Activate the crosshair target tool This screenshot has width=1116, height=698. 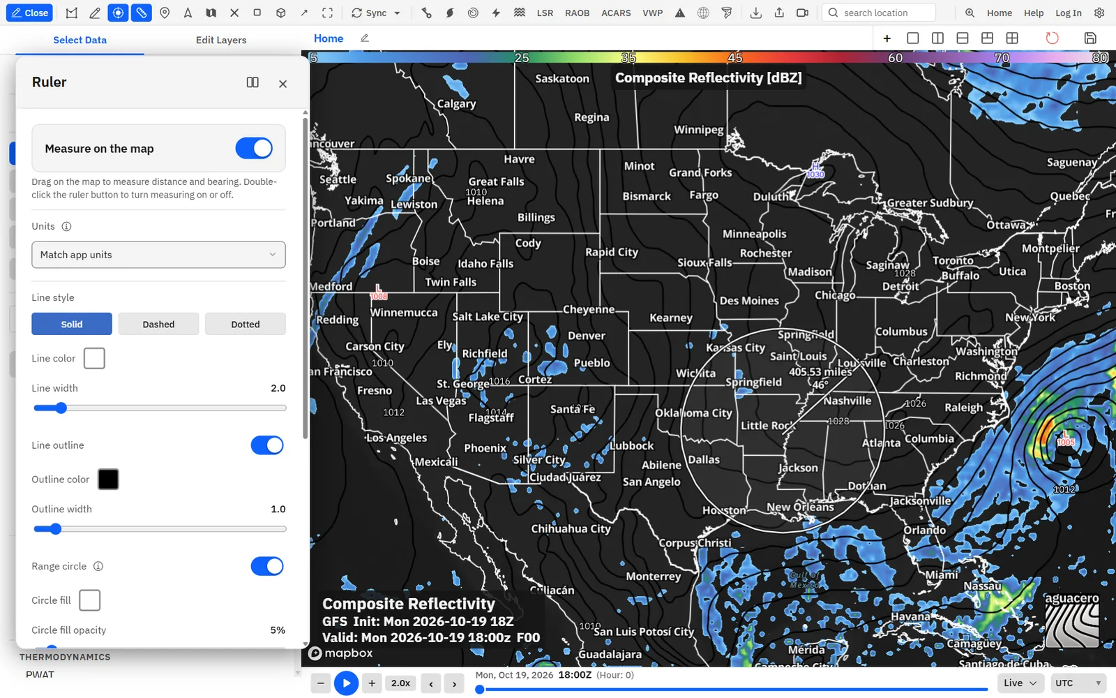118,13
